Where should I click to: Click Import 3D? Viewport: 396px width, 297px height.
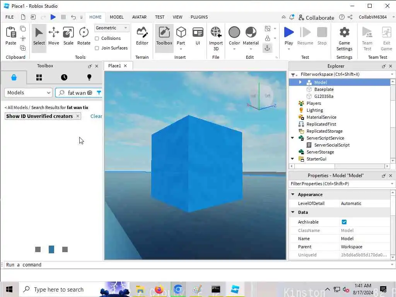(216, 38)
